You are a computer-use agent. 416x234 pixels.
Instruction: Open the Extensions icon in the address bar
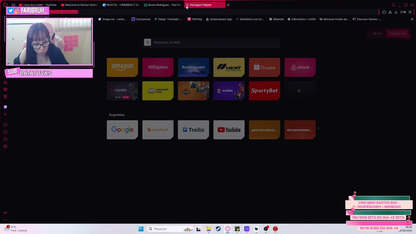tap(384, 12)
